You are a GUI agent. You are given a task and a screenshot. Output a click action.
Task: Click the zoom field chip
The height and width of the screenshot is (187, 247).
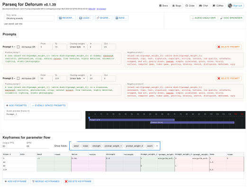click(150, 146)
